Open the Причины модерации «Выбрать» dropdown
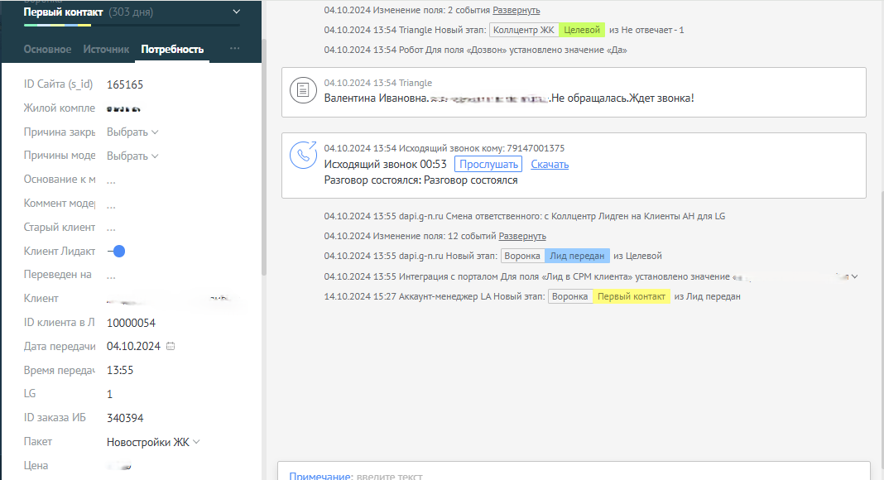This screenshot has width=884, height=480. tap(132, 156)
